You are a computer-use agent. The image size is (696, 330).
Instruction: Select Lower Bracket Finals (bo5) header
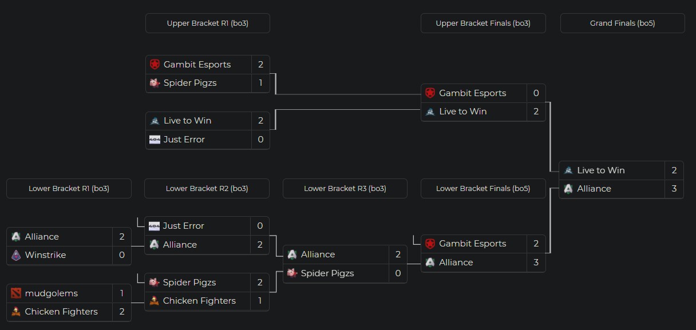483,188
